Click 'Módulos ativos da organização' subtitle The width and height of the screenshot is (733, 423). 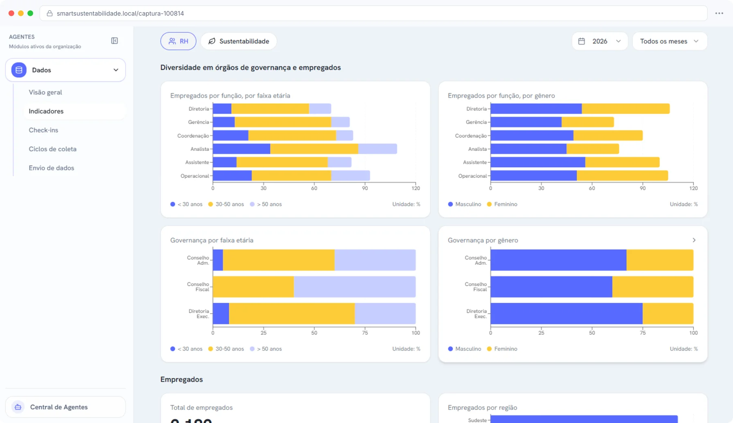click(x=45, y=46)
